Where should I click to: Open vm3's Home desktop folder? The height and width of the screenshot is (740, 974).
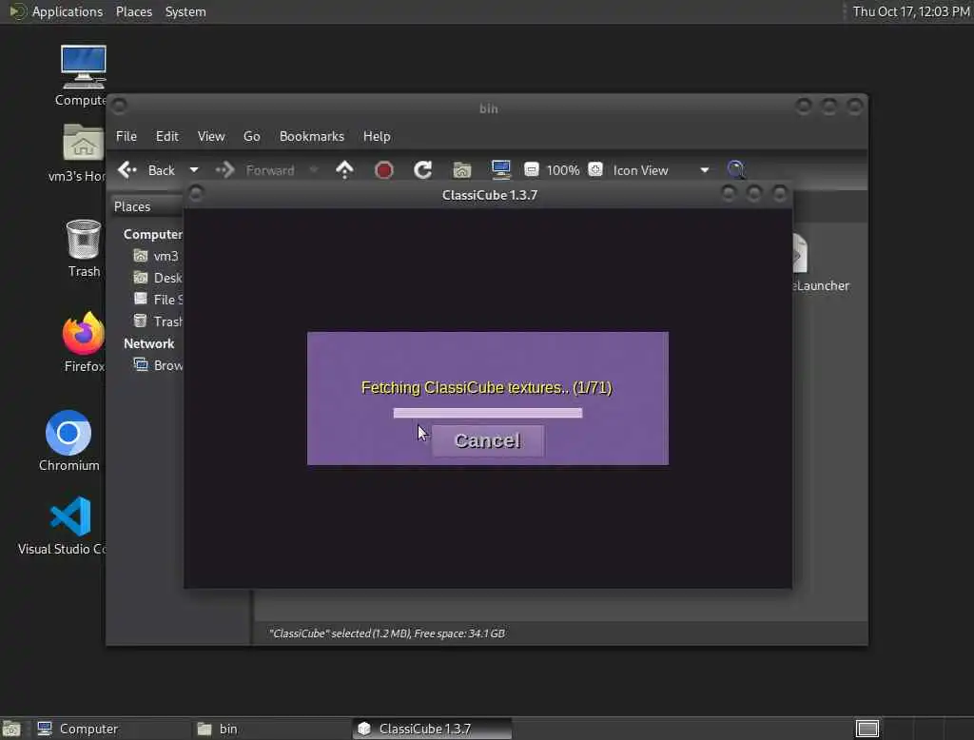click(x=78, y=153)
